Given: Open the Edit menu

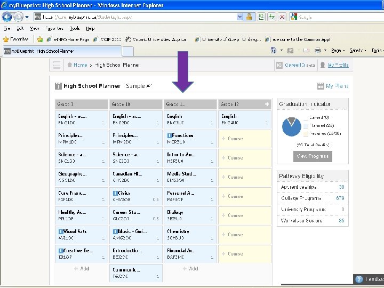Looking at the screenshot, I should pyautogui.click(x=20, y=28).
